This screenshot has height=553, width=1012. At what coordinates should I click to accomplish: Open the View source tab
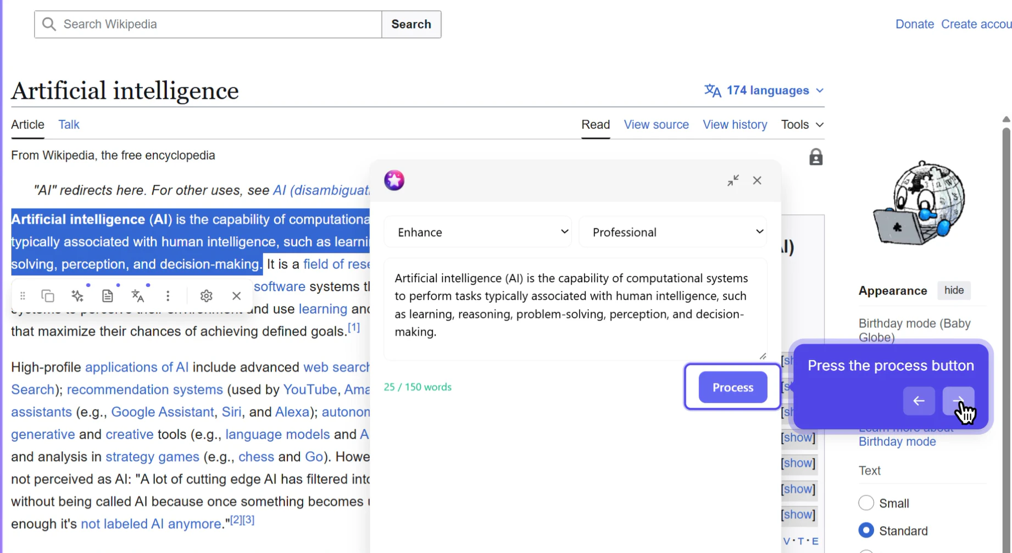pyautogui.click(x=656, y=125)
